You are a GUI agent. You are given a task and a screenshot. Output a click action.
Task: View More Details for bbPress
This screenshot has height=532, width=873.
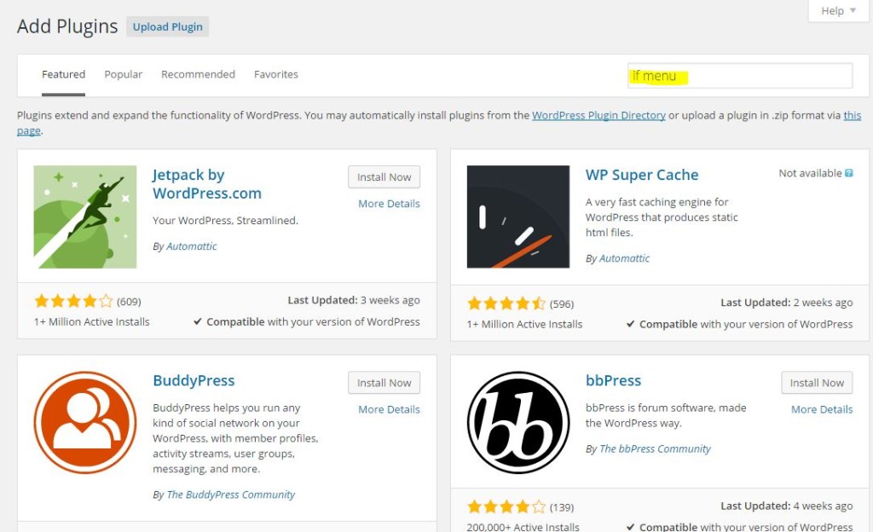click(822, 409)
